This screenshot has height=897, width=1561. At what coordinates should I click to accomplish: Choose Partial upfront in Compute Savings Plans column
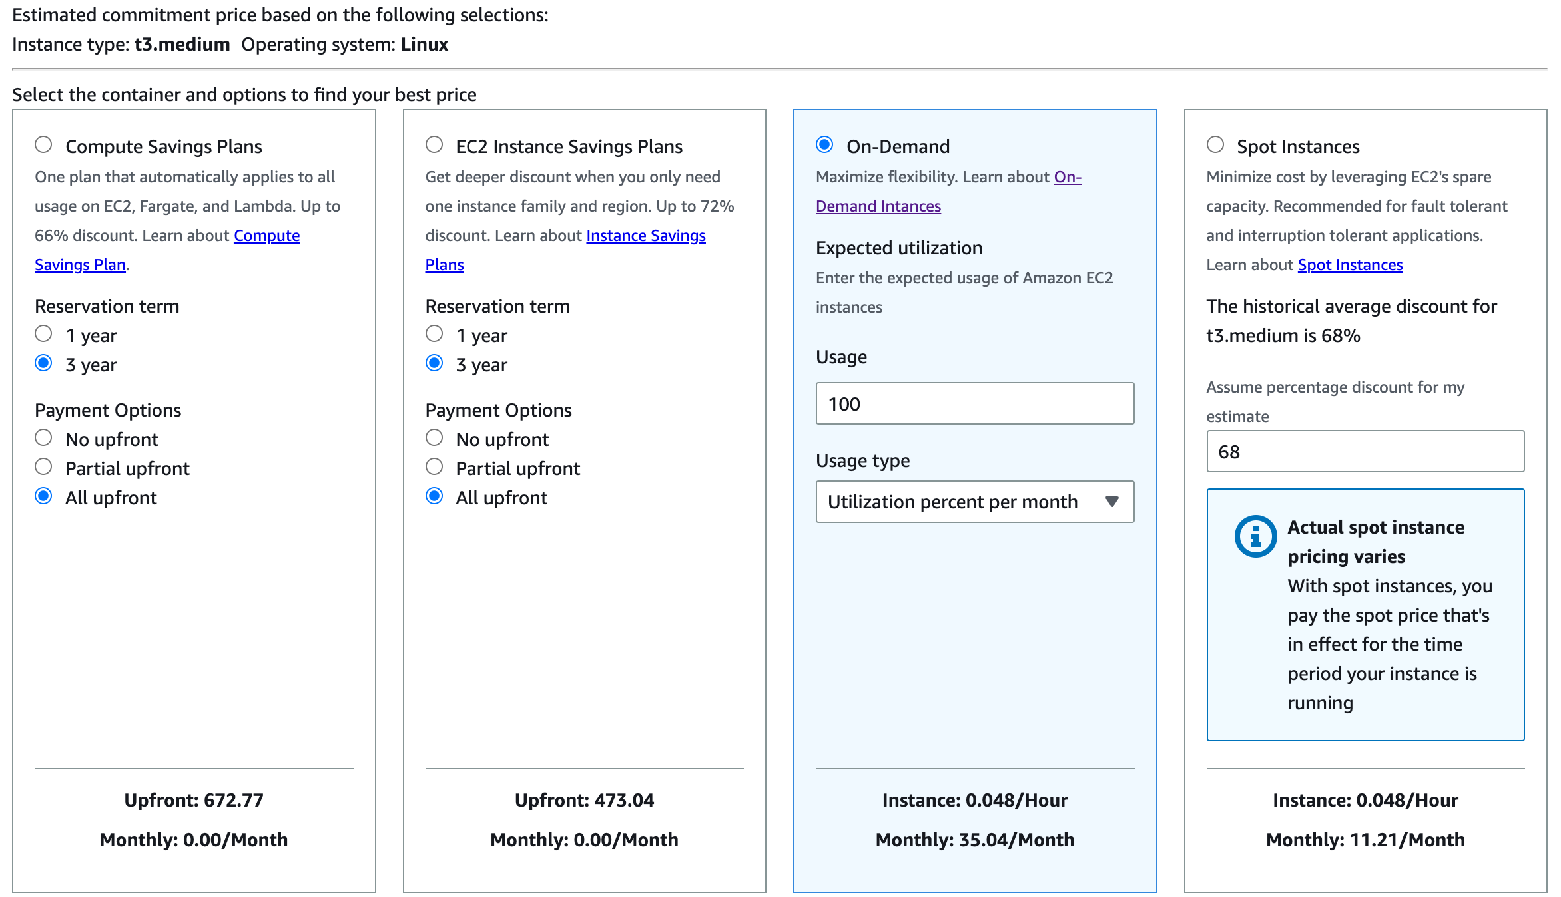43,466
